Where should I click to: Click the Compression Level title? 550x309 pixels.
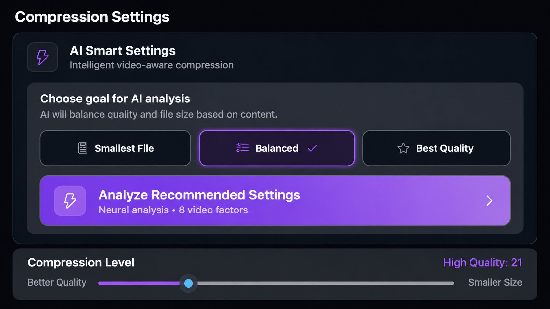pos(81,262)
